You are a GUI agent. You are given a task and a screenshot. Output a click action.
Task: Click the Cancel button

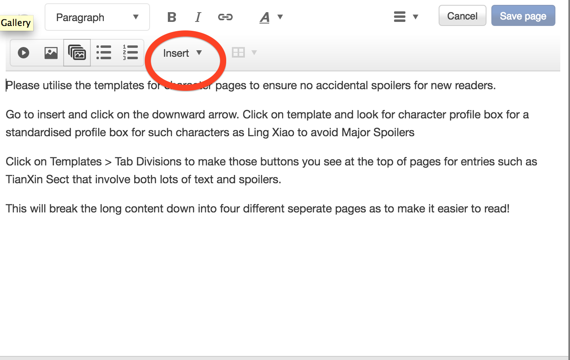[x=462, y=16]
